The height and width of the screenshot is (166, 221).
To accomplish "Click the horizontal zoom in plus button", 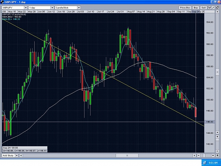I will coord(213,156).
